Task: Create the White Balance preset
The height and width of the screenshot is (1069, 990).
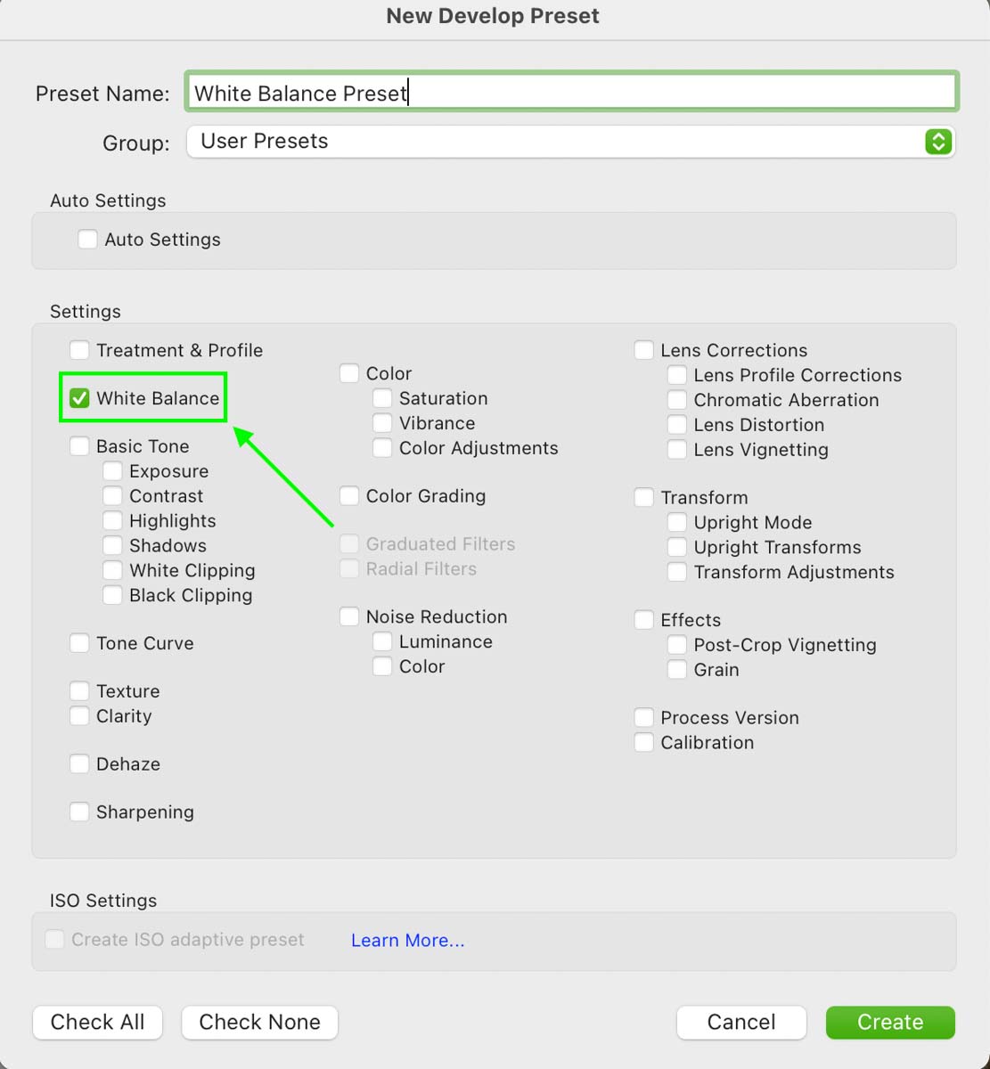Action: [890, 1023]
